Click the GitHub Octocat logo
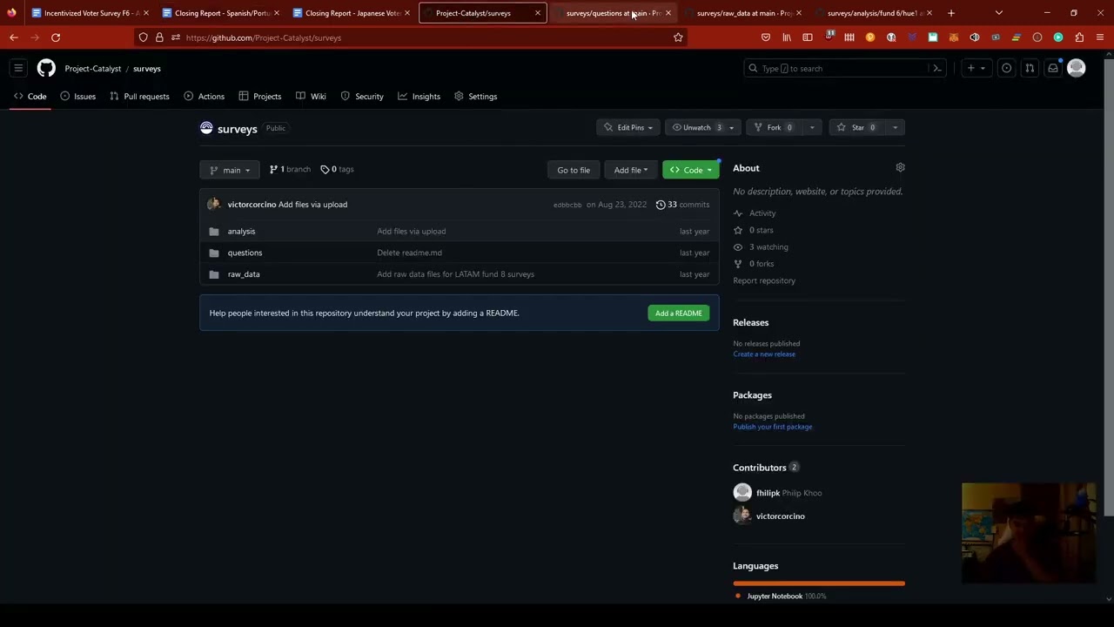Screen dimensions: 1114x627 pos(46,68)
